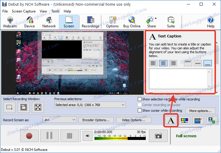Position caption at the top
This screenshot has height=153, width=221.
point(188,63)
